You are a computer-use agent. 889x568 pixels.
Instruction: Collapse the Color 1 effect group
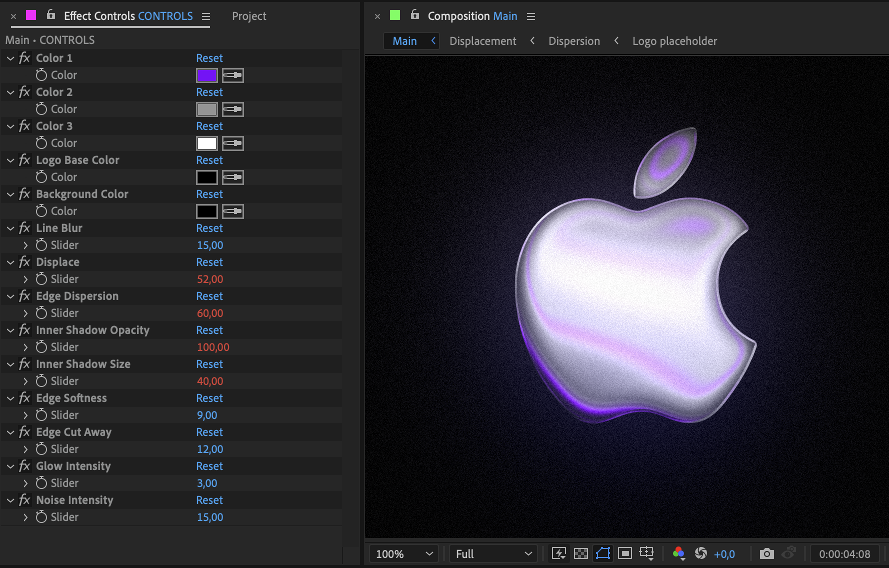tap(10, 58)
